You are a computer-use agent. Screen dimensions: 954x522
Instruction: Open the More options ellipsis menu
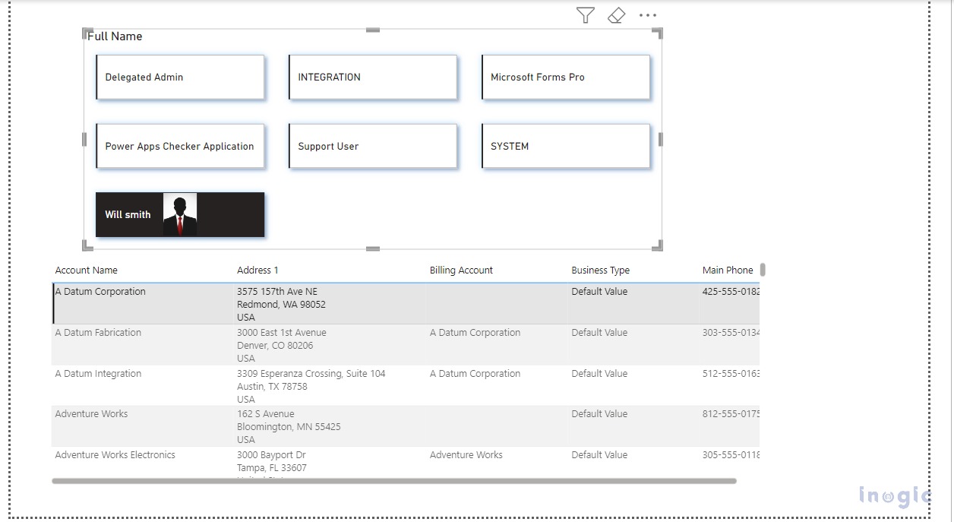pyautogui.click(x=647, y=15)
